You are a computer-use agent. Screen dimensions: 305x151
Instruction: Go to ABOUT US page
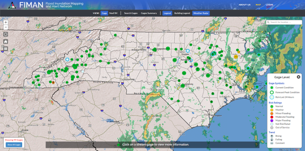coord(244,5)
